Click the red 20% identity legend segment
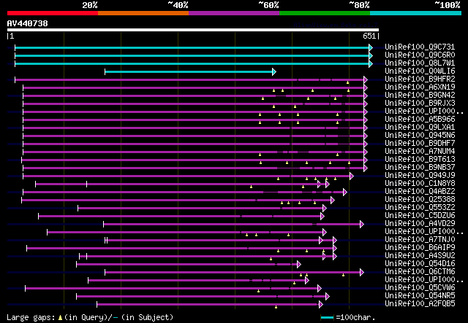 pos(53,13)
